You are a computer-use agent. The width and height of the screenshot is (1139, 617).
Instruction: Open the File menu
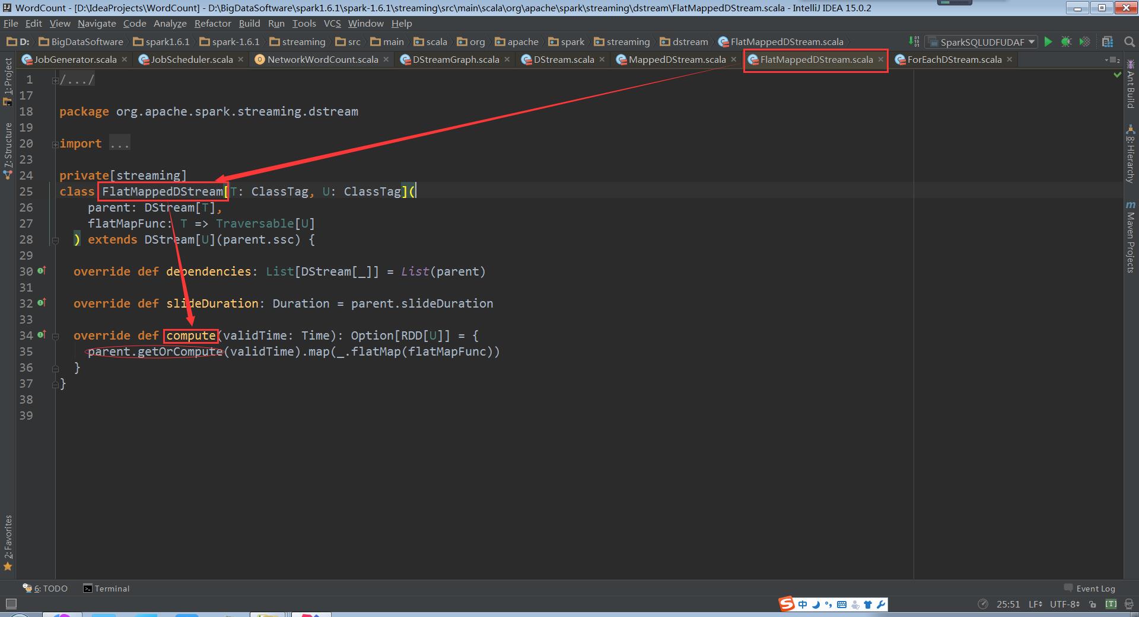pos(11,23)
